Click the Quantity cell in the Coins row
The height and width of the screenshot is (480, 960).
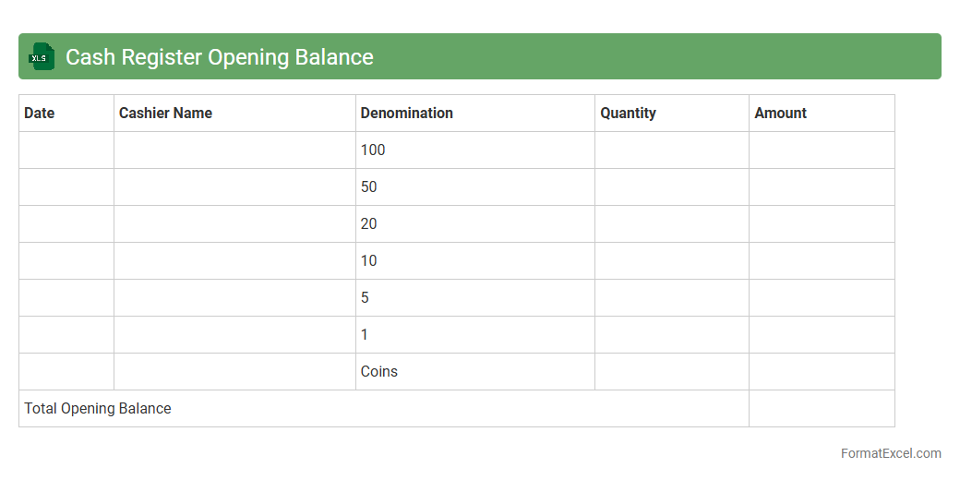[672, 371]
